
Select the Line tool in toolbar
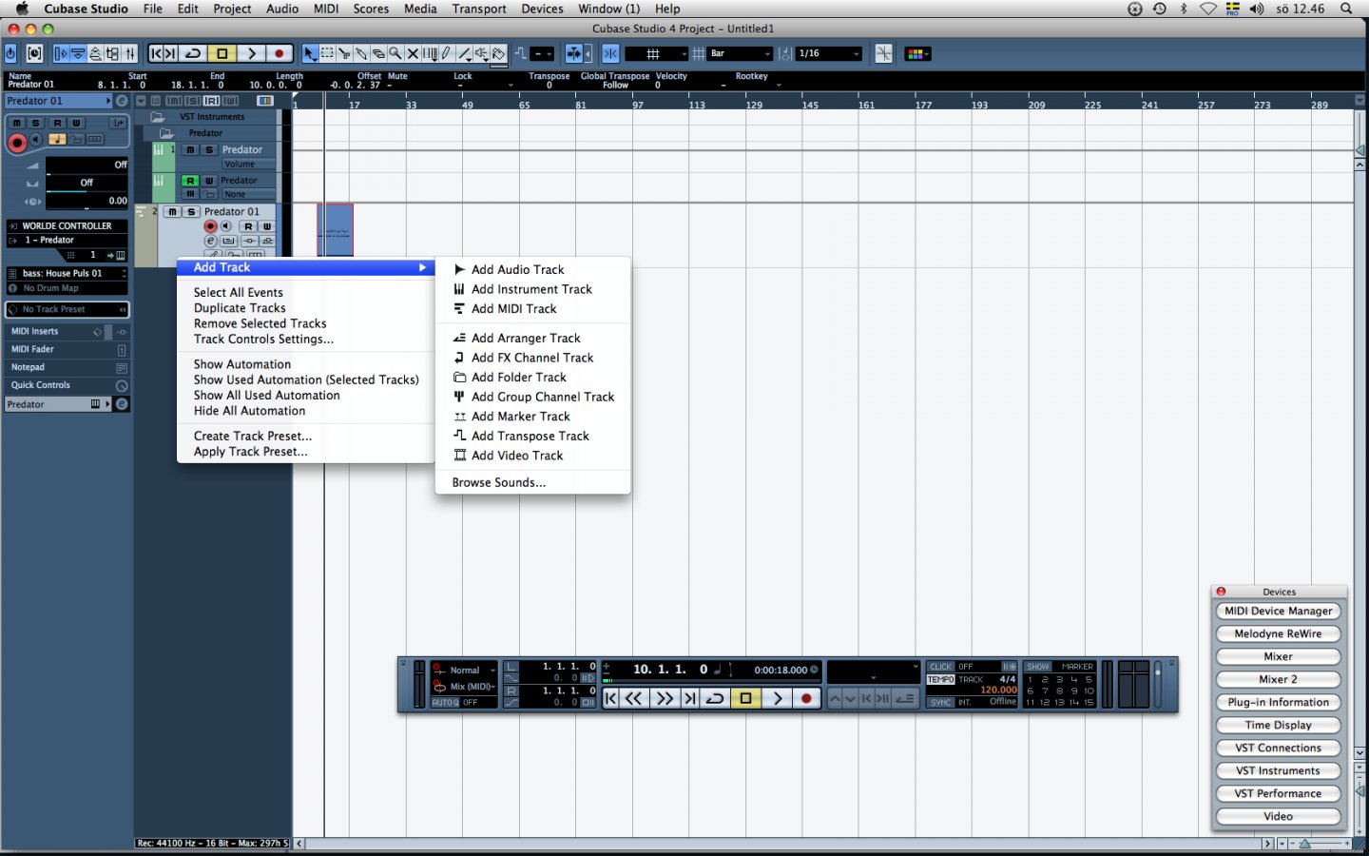[464, 54]
